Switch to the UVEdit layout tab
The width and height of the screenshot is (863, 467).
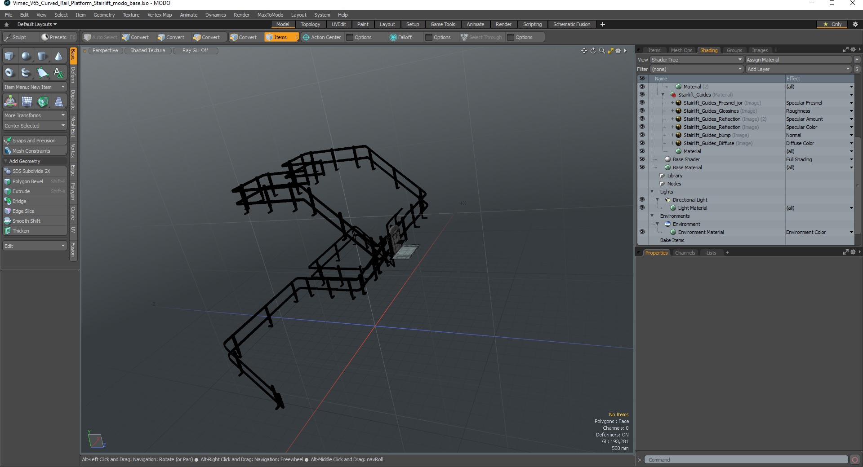coord(338,24)
